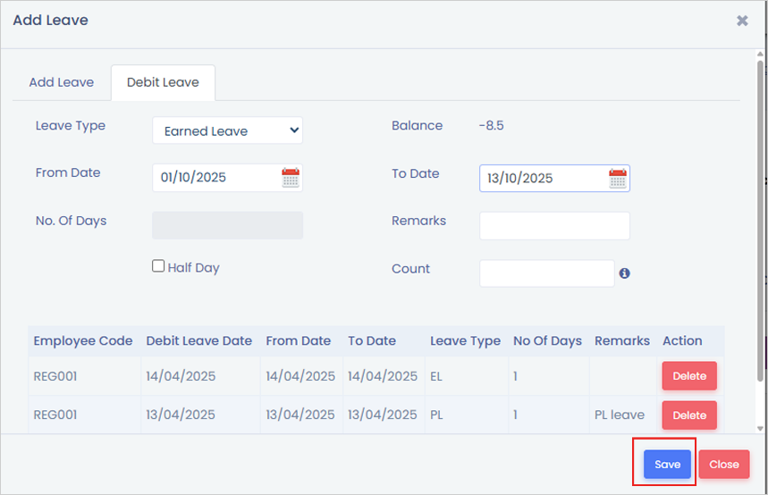Click the dialog's vertical scrollbar
Screen dimensions: 768x495
(761, 214)
